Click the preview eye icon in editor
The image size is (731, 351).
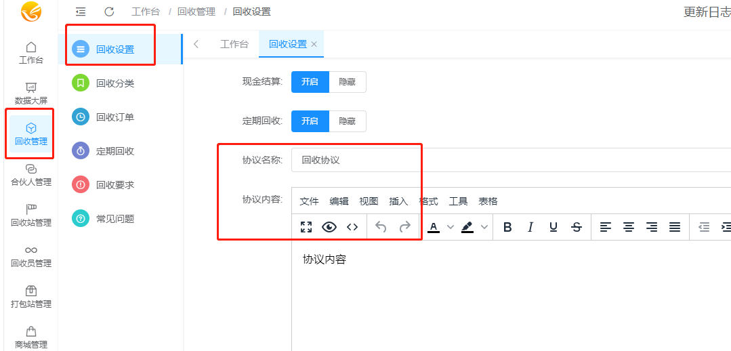329,227
